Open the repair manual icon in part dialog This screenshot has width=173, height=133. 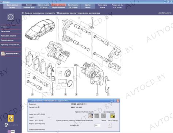(x=91, y=116)
